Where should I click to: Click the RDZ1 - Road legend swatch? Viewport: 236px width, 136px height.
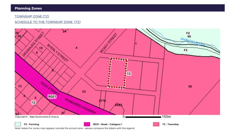[87, 124]
